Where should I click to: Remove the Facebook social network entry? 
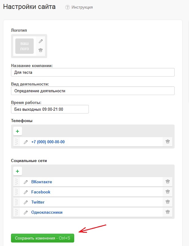168,192
